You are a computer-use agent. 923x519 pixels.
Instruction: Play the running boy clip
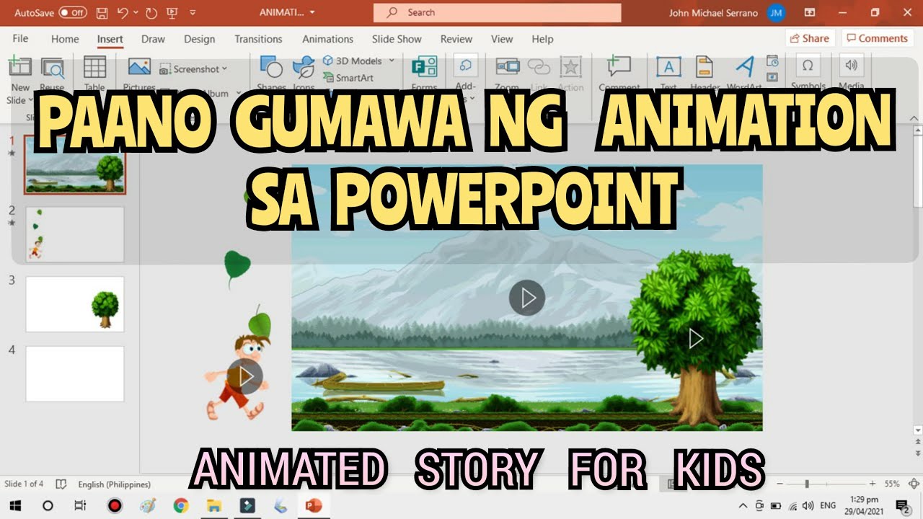point(245,376)
